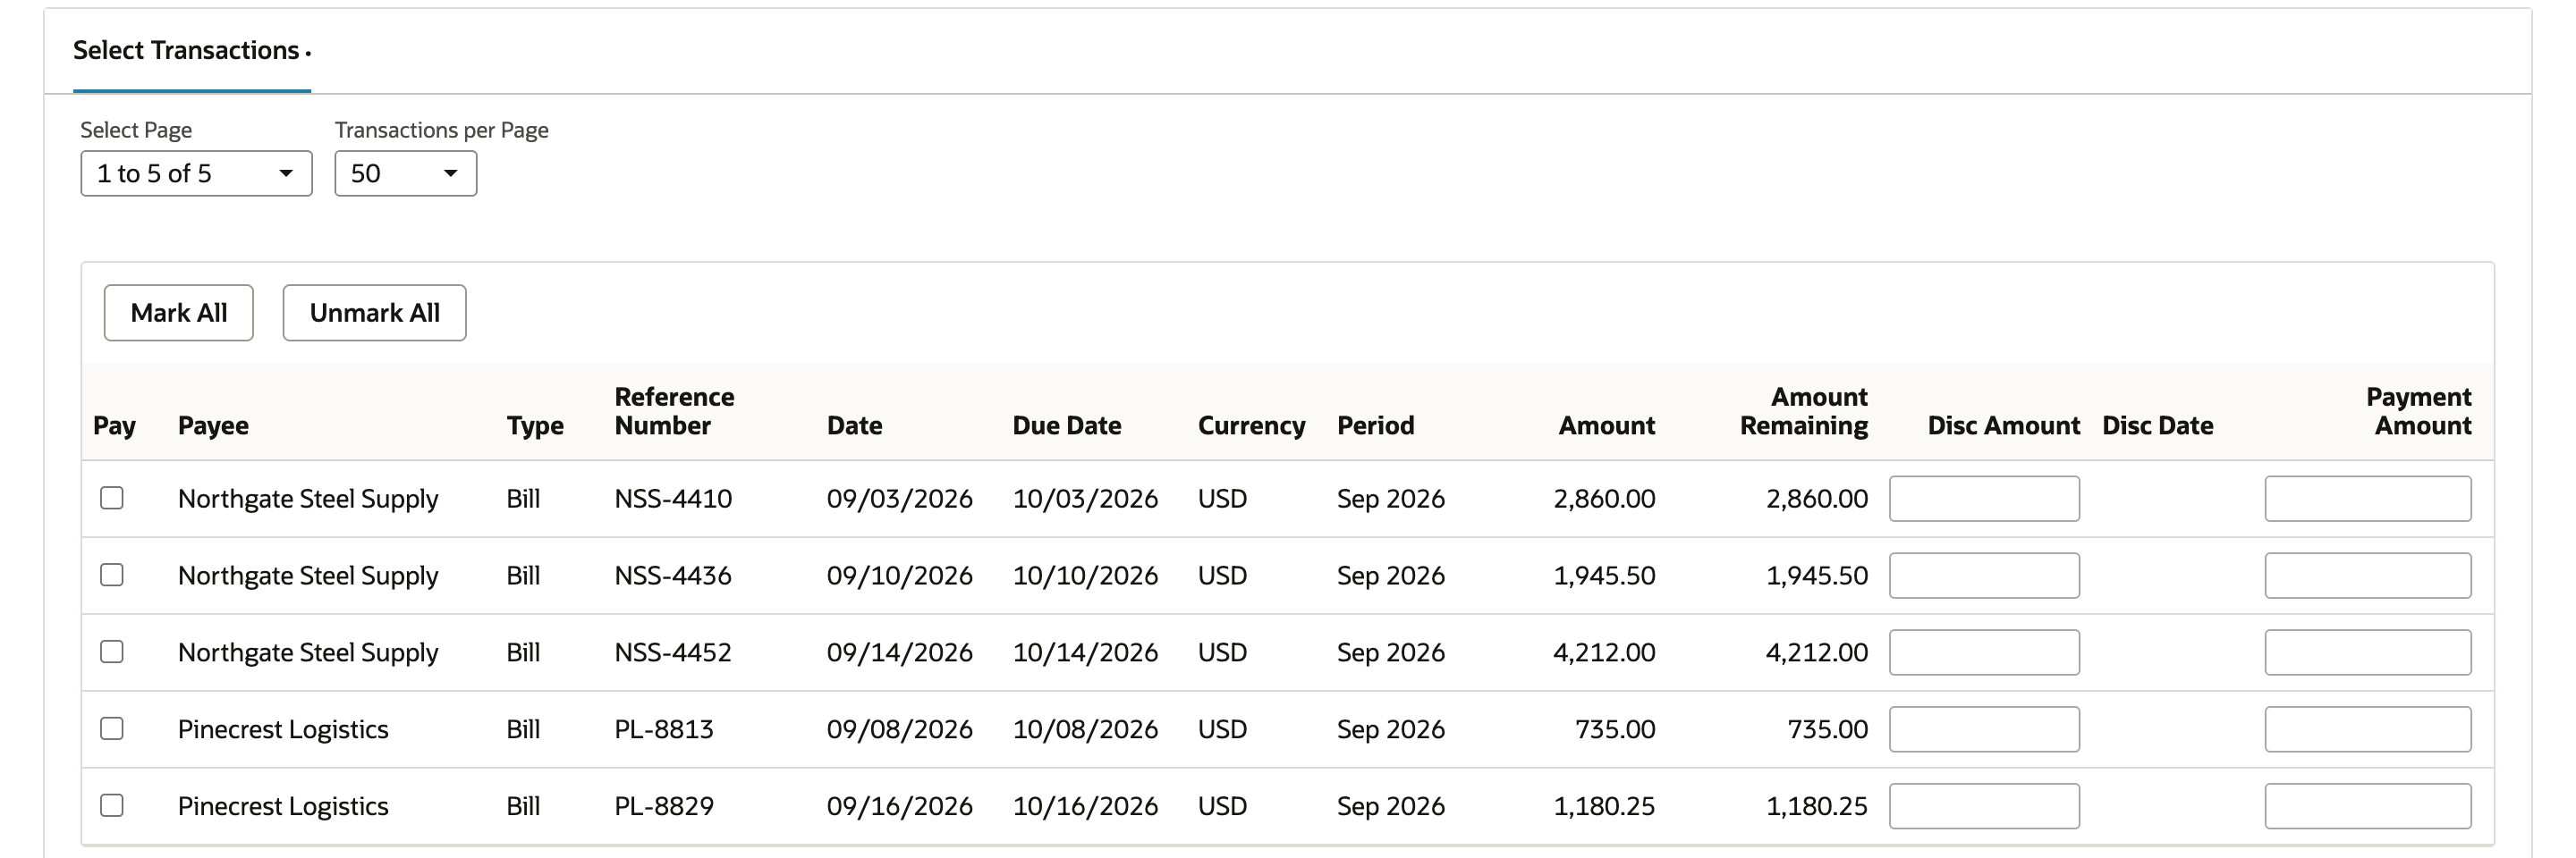2576x858 pixels.
Task: Select reference number NSS-4410
Action: 673,499
